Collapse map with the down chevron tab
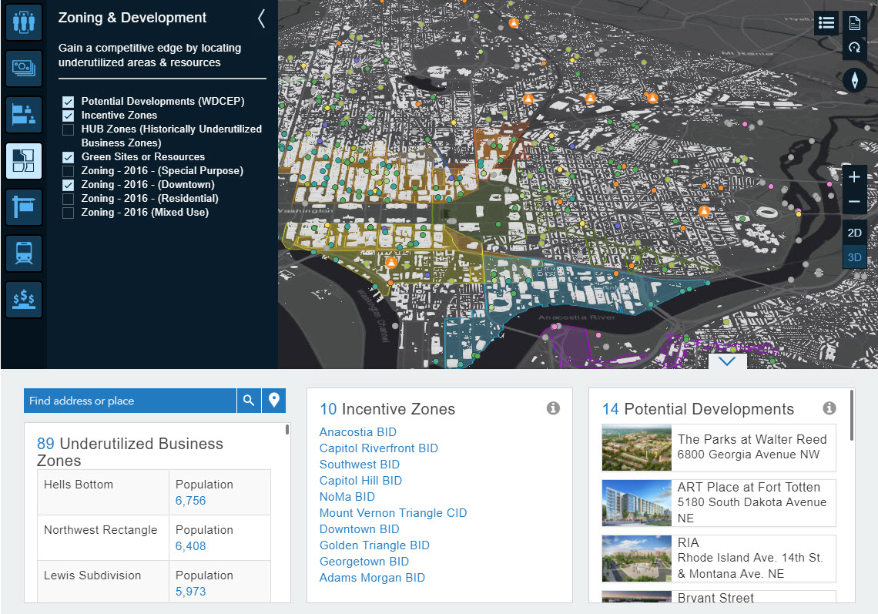878x614 pixels. click(x=727, y=361)
